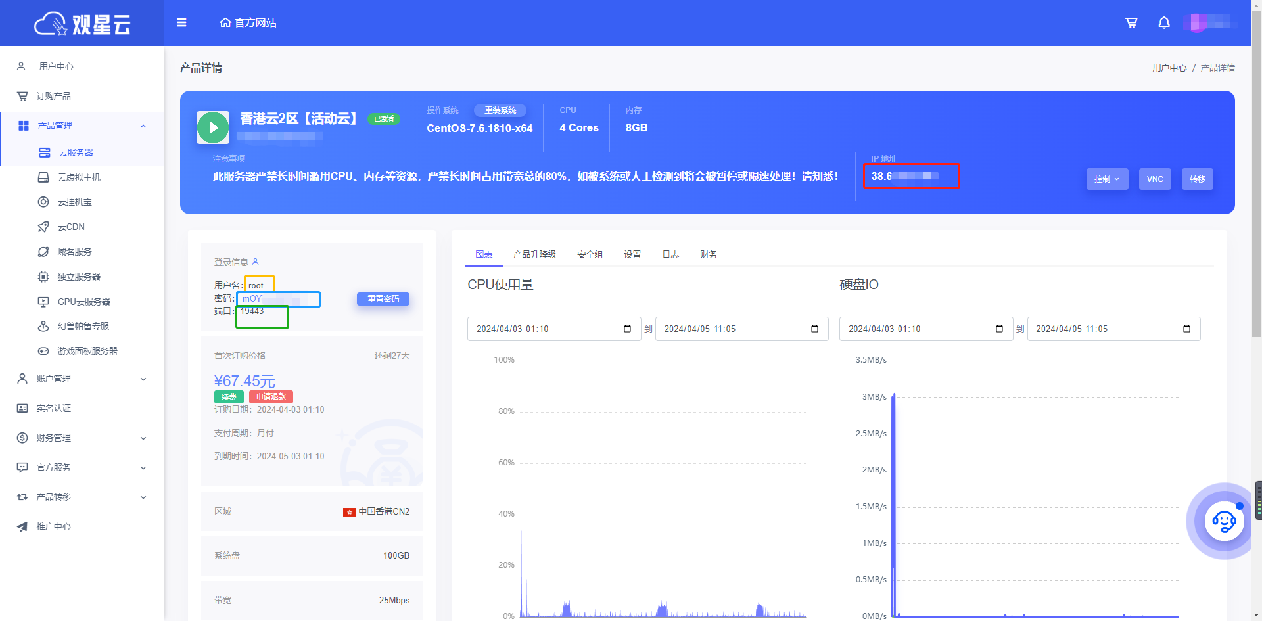Collapse the 产品管理 sidebar section
The height and width of the screenshot is (621, 1262).
143,126
